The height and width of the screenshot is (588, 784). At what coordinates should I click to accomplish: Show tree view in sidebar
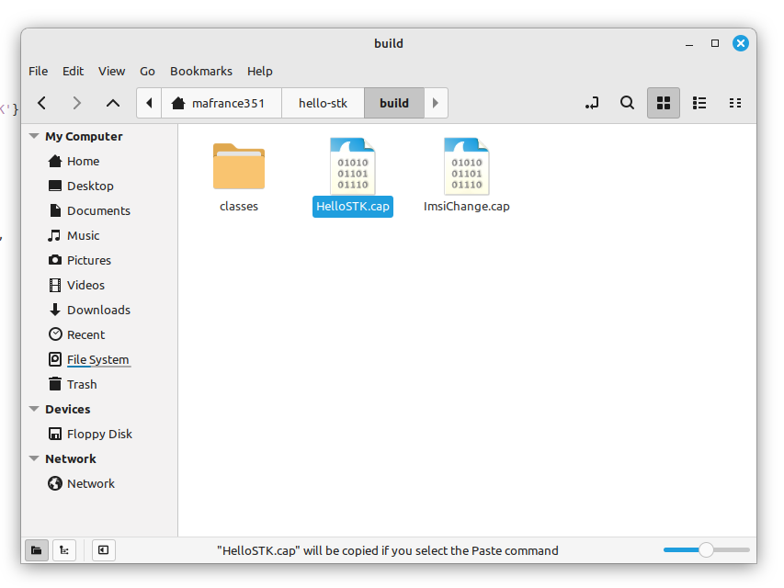[64, 550]
